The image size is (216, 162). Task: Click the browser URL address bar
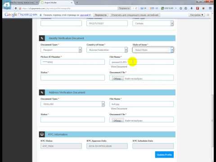[x=67, y=8]
